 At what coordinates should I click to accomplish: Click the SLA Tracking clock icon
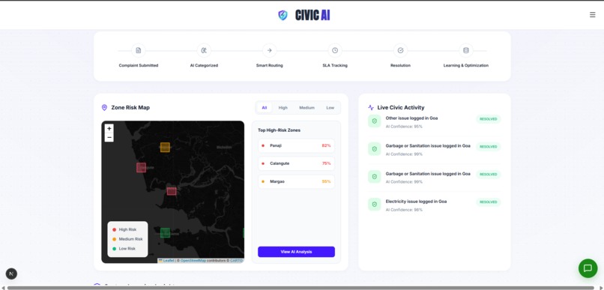click(335, 50)
